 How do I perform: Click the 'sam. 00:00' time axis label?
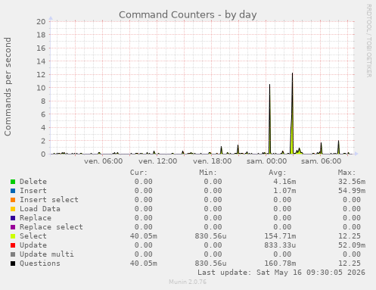[267, 161]
